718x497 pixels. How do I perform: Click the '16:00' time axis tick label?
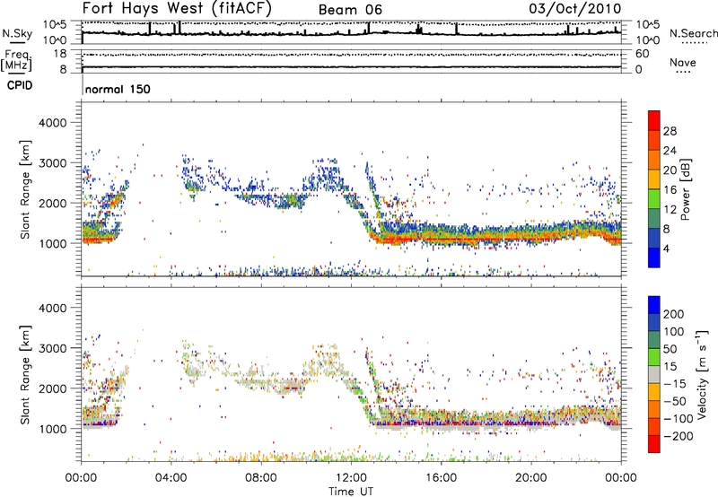coord(441,477)
